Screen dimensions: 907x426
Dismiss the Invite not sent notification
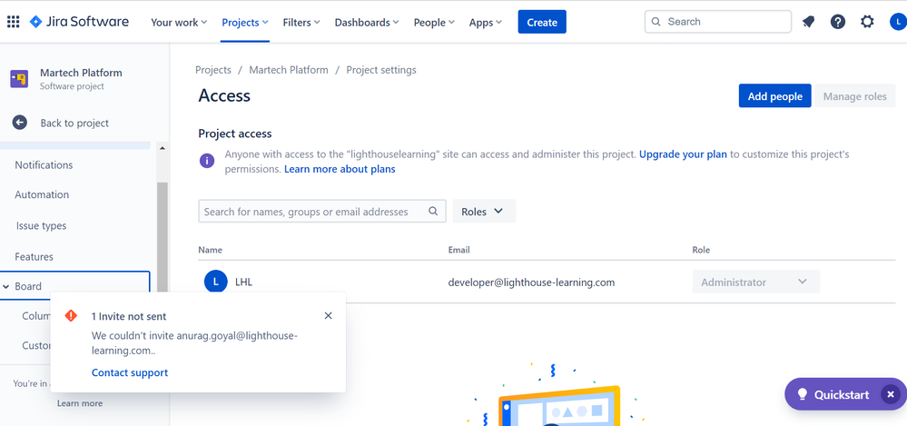[x=328, y=315]
